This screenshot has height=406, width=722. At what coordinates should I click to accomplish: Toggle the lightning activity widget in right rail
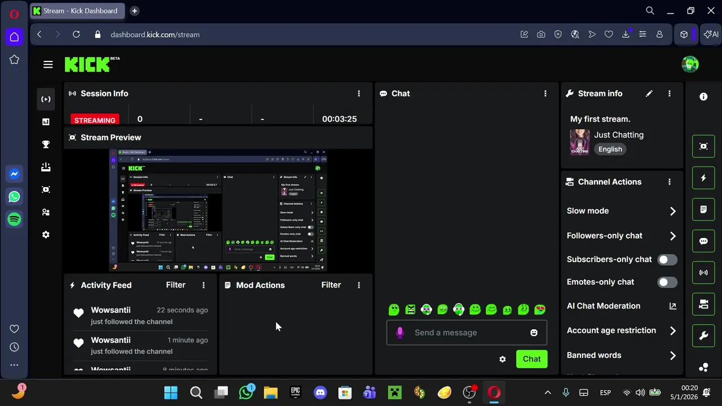coord(703,178)
